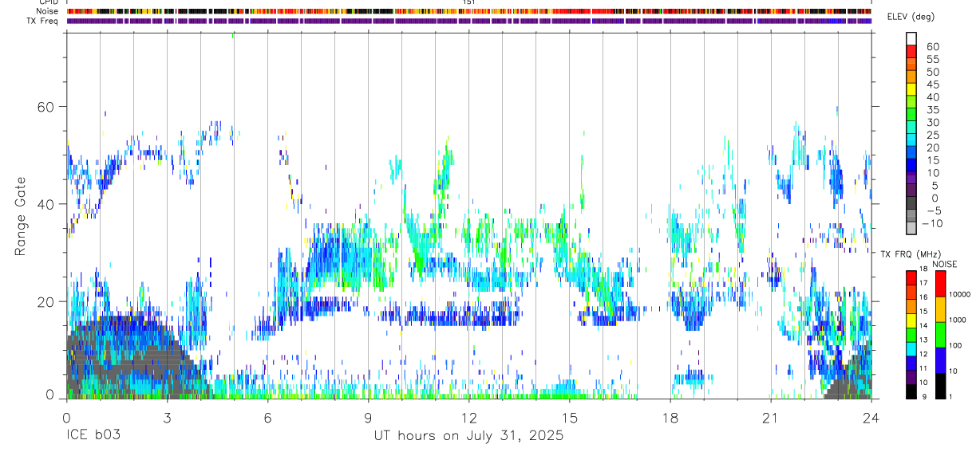This screenshot has width=980, height=452.
Task: Click the '14' label on the TX FRQ colorbar
Action: pos(923,325)
